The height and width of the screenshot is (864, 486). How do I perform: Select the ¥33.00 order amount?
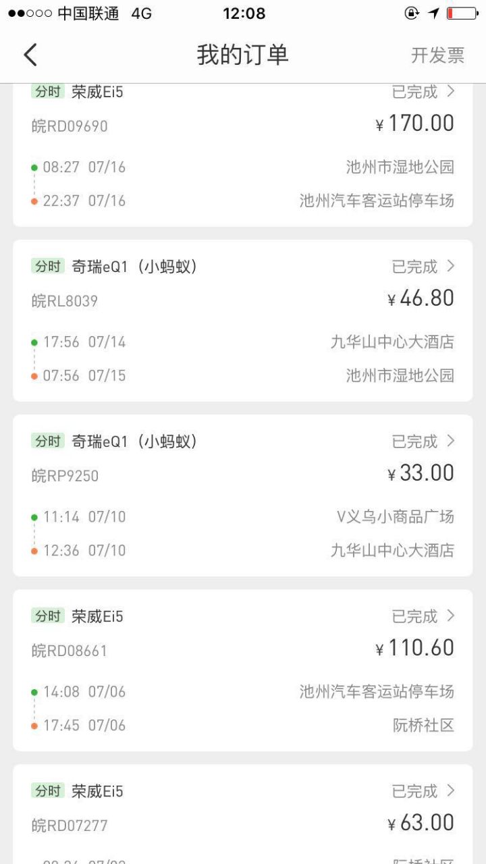point(421,473)
